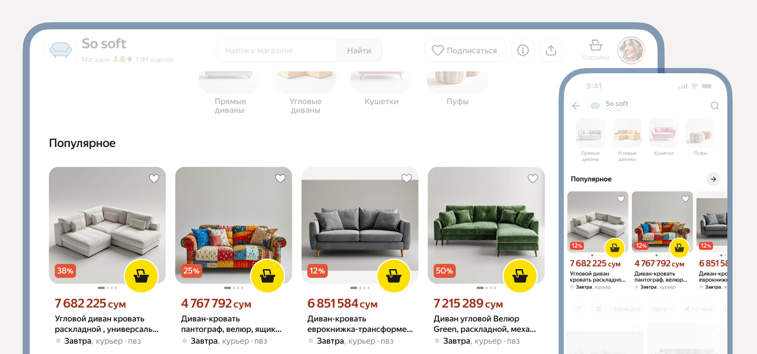Add the patchwork sofa to cart
The image size is (757, 354).
pos(267,276)
